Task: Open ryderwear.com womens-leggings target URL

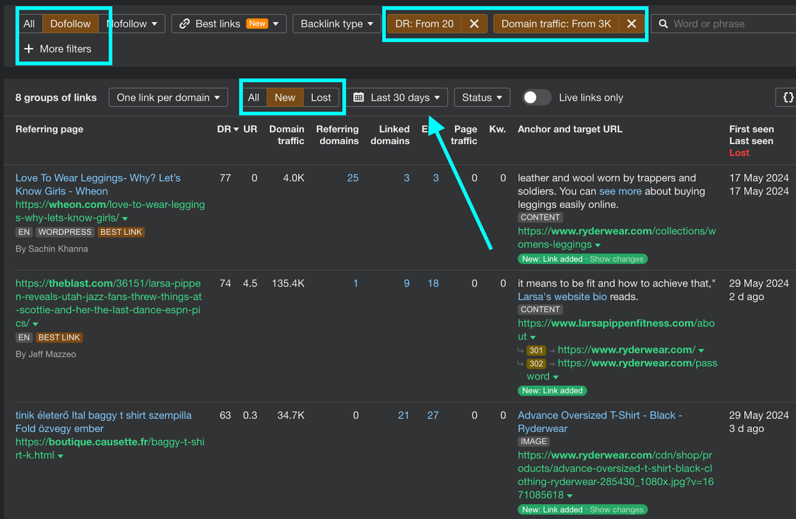Action: tap(617, 238)
